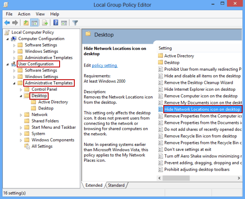Click the Up One Level folder icon
This screenshot has height=199, width=245.
[x=26, y=23]
